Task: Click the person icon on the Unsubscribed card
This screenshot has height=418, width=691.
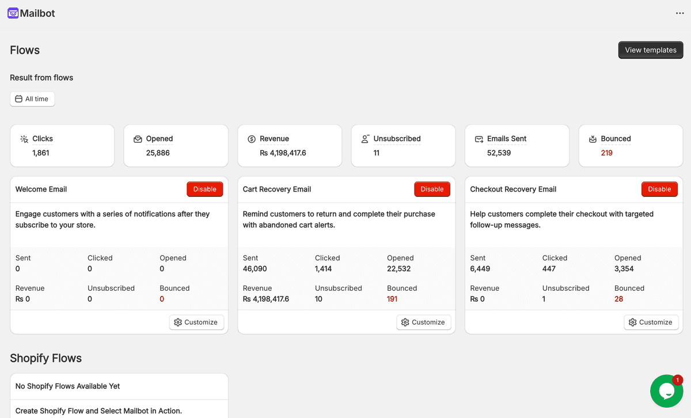Action: tap(365, 139)
